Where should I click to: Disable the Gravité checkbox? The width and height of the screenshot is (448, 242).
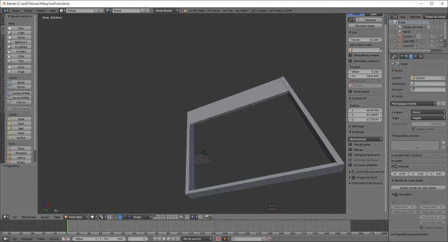tap(394, 167)
